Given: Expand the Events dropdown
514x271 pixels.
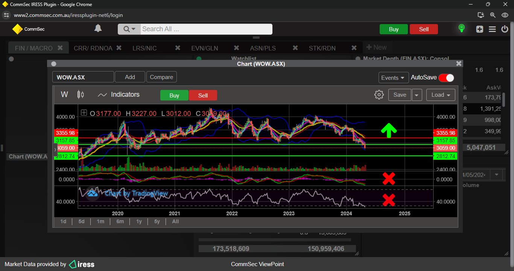Looking at the screenshot, I should [393, 78].
